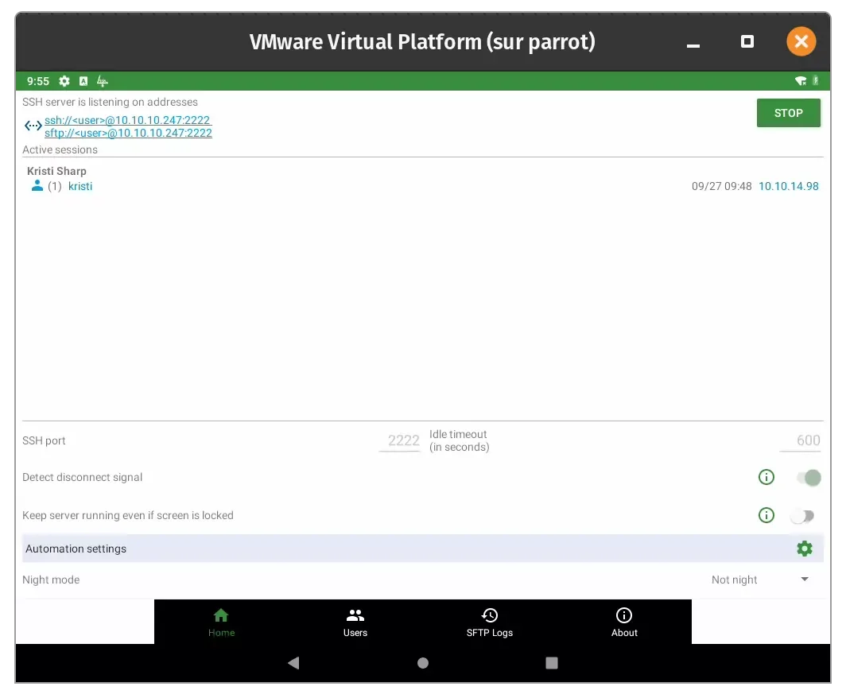846x698 pixels.
Task: Toggle Keep server running when locked switch
Action: (802, 516)
